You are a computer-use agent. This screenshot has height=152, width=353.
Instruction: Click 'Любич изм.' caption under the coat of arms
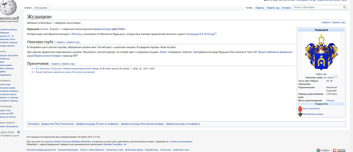[x=321, y=74]
